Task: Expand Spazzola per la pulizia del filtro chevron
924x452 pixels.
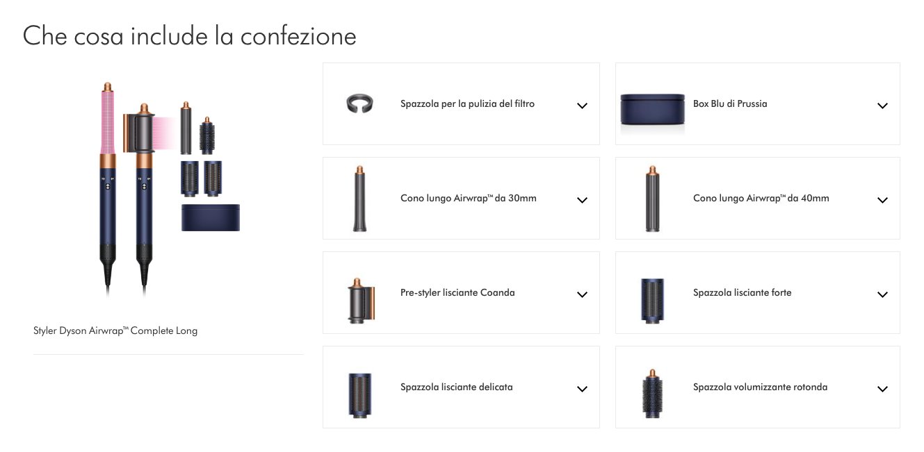Action: (583, 106)
